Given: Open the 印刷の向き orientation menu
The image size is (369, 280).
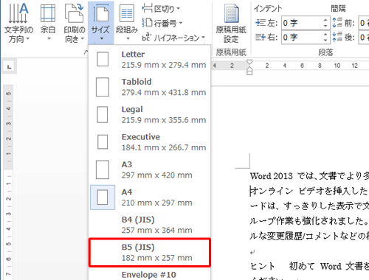Looking at the screenshot, I should click(x=75, y=23).
